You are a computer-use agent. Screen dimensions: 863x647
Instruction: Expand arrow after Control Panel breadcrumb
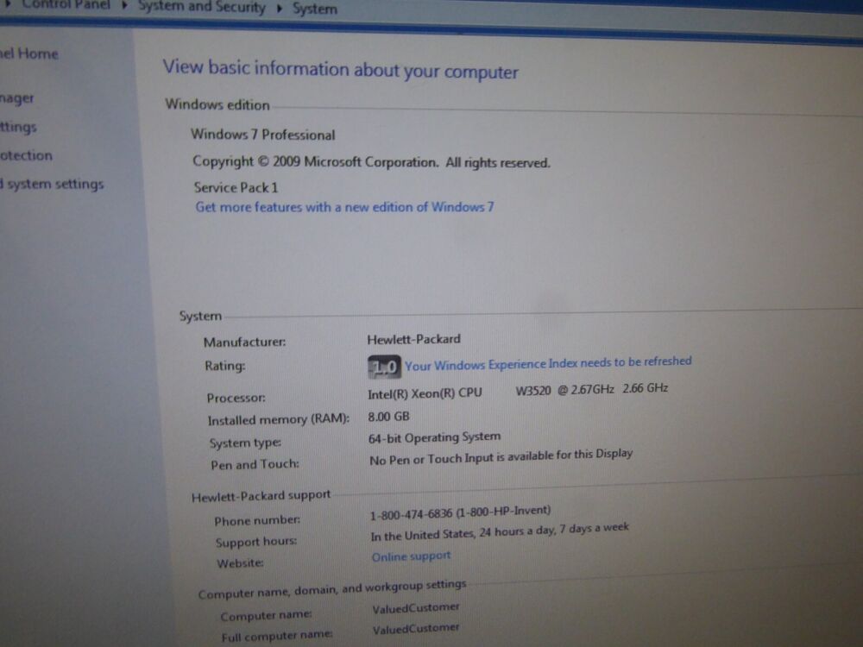124,6
